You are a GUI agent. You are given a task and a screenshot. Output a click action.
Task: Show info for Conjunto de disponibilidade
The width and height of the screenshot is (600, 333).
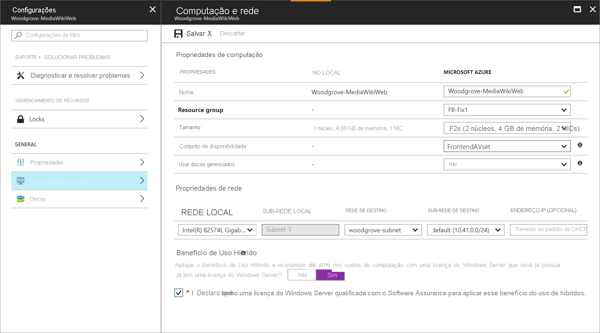pos(580,145)
